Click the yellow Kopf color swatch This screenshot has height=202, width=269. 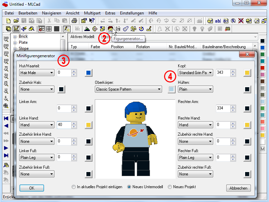point(247,73)
